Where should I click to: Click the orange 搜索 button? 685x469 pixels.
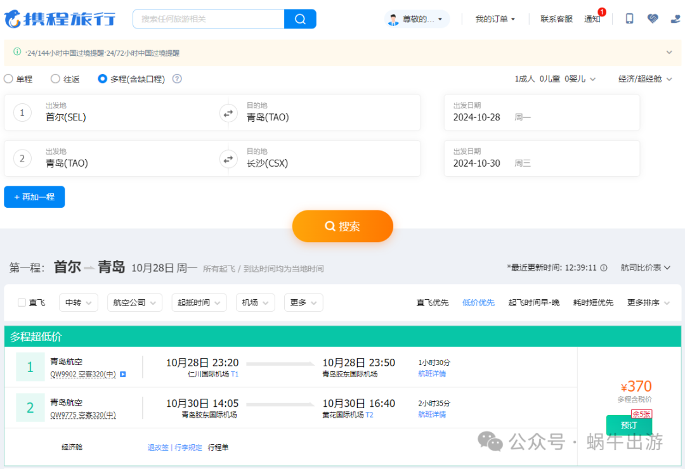[342, 226]
